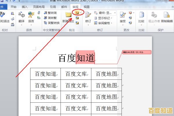Open the 限制编辑 restrict editing pane
174x116 pixels.
click(167, 17)
